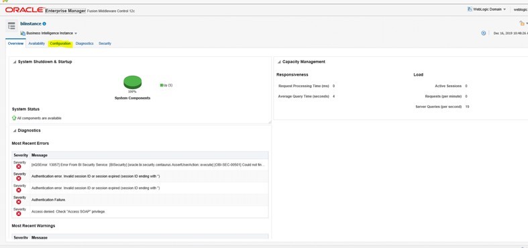Screen dimensions: 528x248
Task: Click error icon for Access denied row
Action: coord(19,214)
